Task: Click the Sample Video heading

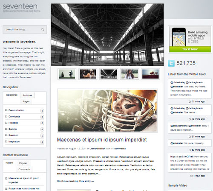Action: click(178, 185)
